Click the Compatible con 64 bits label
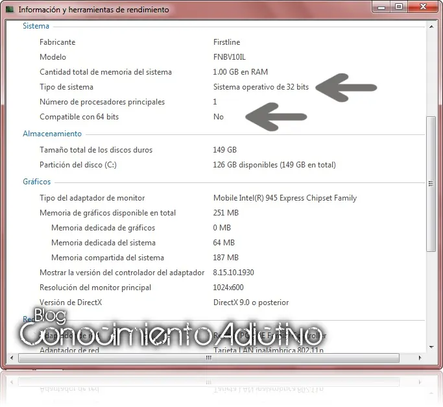 [x=79, y=117]
